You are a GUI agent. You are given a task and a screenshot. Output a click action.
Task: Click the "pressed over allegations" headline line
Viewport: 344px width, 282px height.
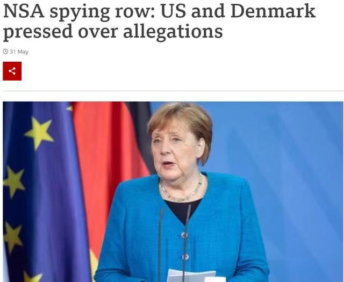click(113, 32)
